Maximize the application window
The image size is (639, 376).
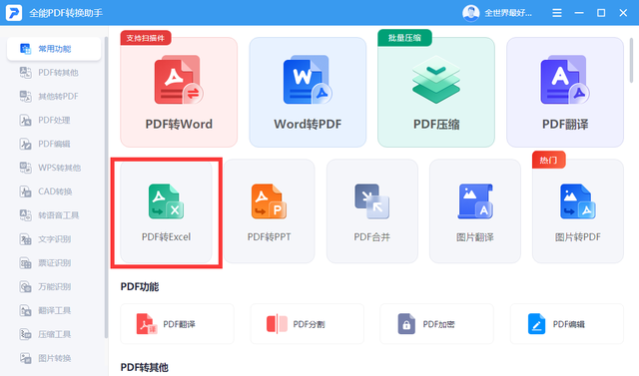[x=601, y=13]
